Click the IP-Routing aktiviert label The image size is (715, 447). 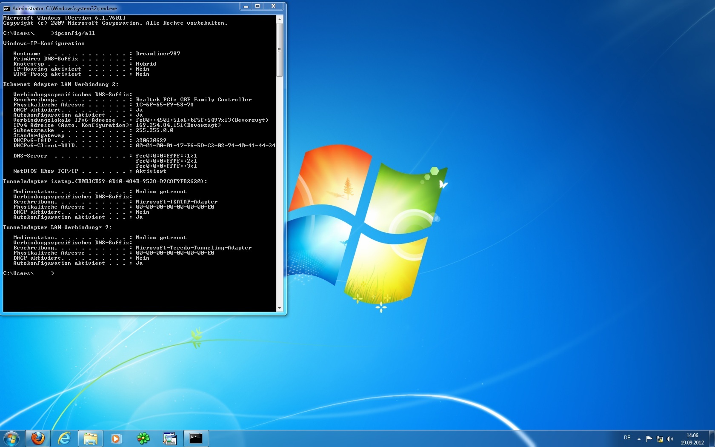[x=47, y=69]
